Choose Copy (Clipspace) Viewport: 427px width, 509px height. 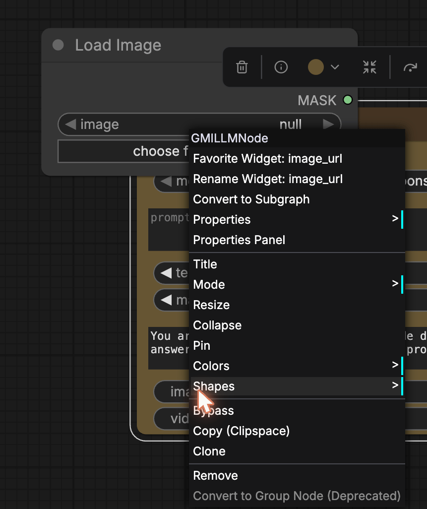point(297,431)
